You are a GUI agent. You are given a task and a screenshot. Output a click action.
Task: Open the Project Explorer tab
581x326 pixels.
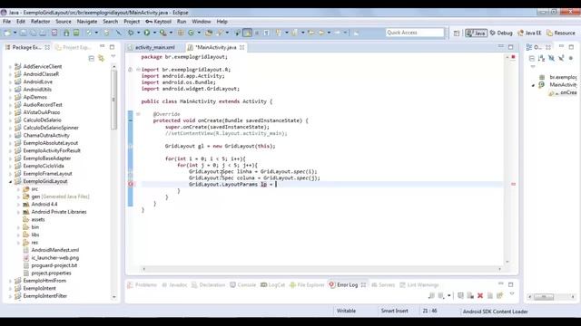pyautogui.click(x=73, y=47)
